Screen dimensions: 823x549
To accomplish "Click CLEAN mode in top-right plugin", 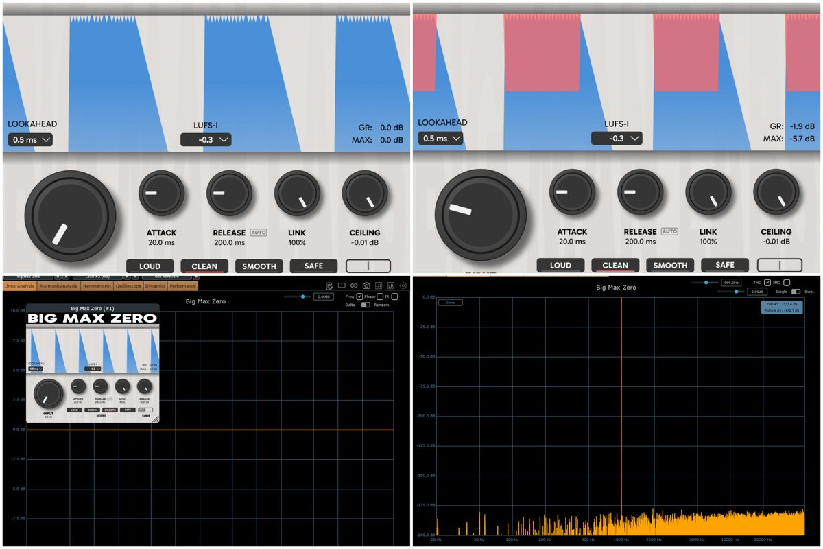I will (615, 265).
